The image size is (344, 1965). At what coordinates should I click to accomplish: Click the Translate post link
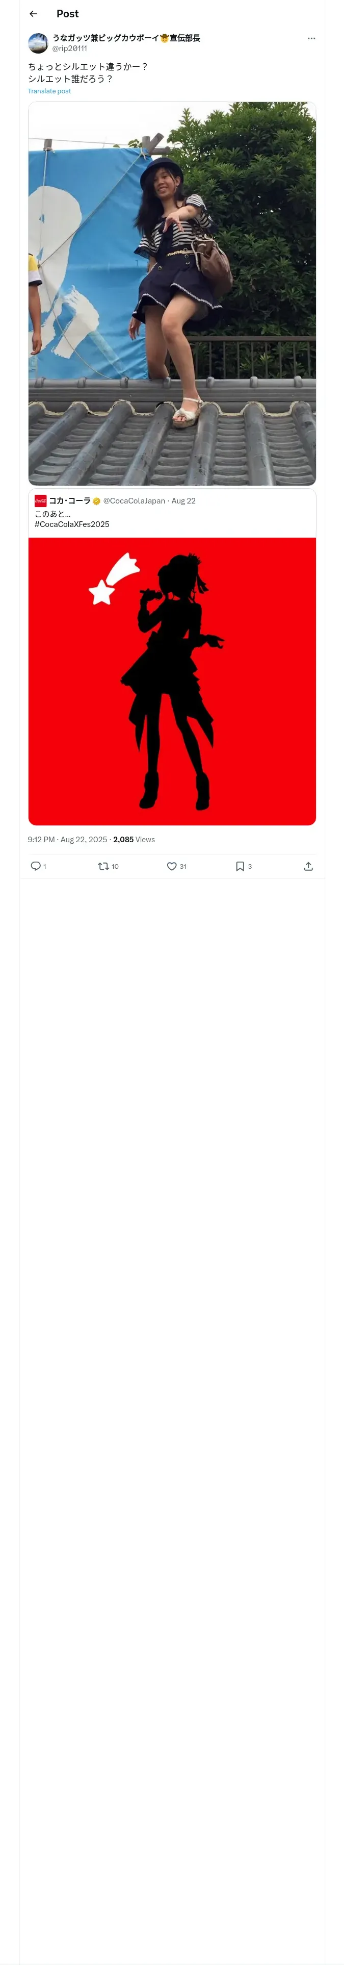[x=49, y=91]
